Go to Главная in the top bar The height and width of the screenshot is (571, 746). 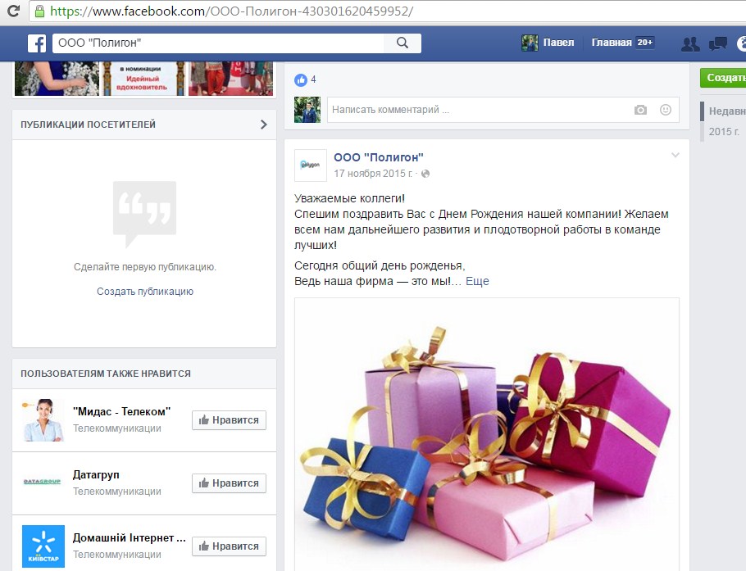[612, 43]
